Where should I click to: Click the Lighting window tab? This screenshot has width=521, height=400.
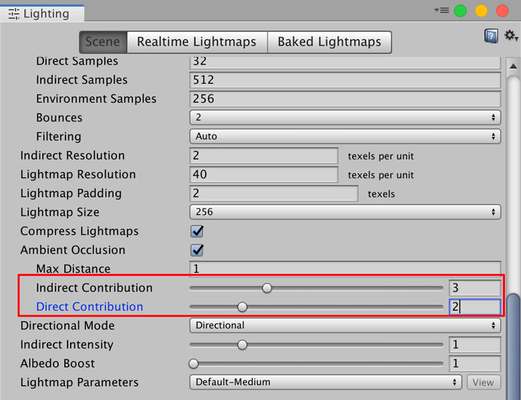pyautogui.click(x=42, y=13)
